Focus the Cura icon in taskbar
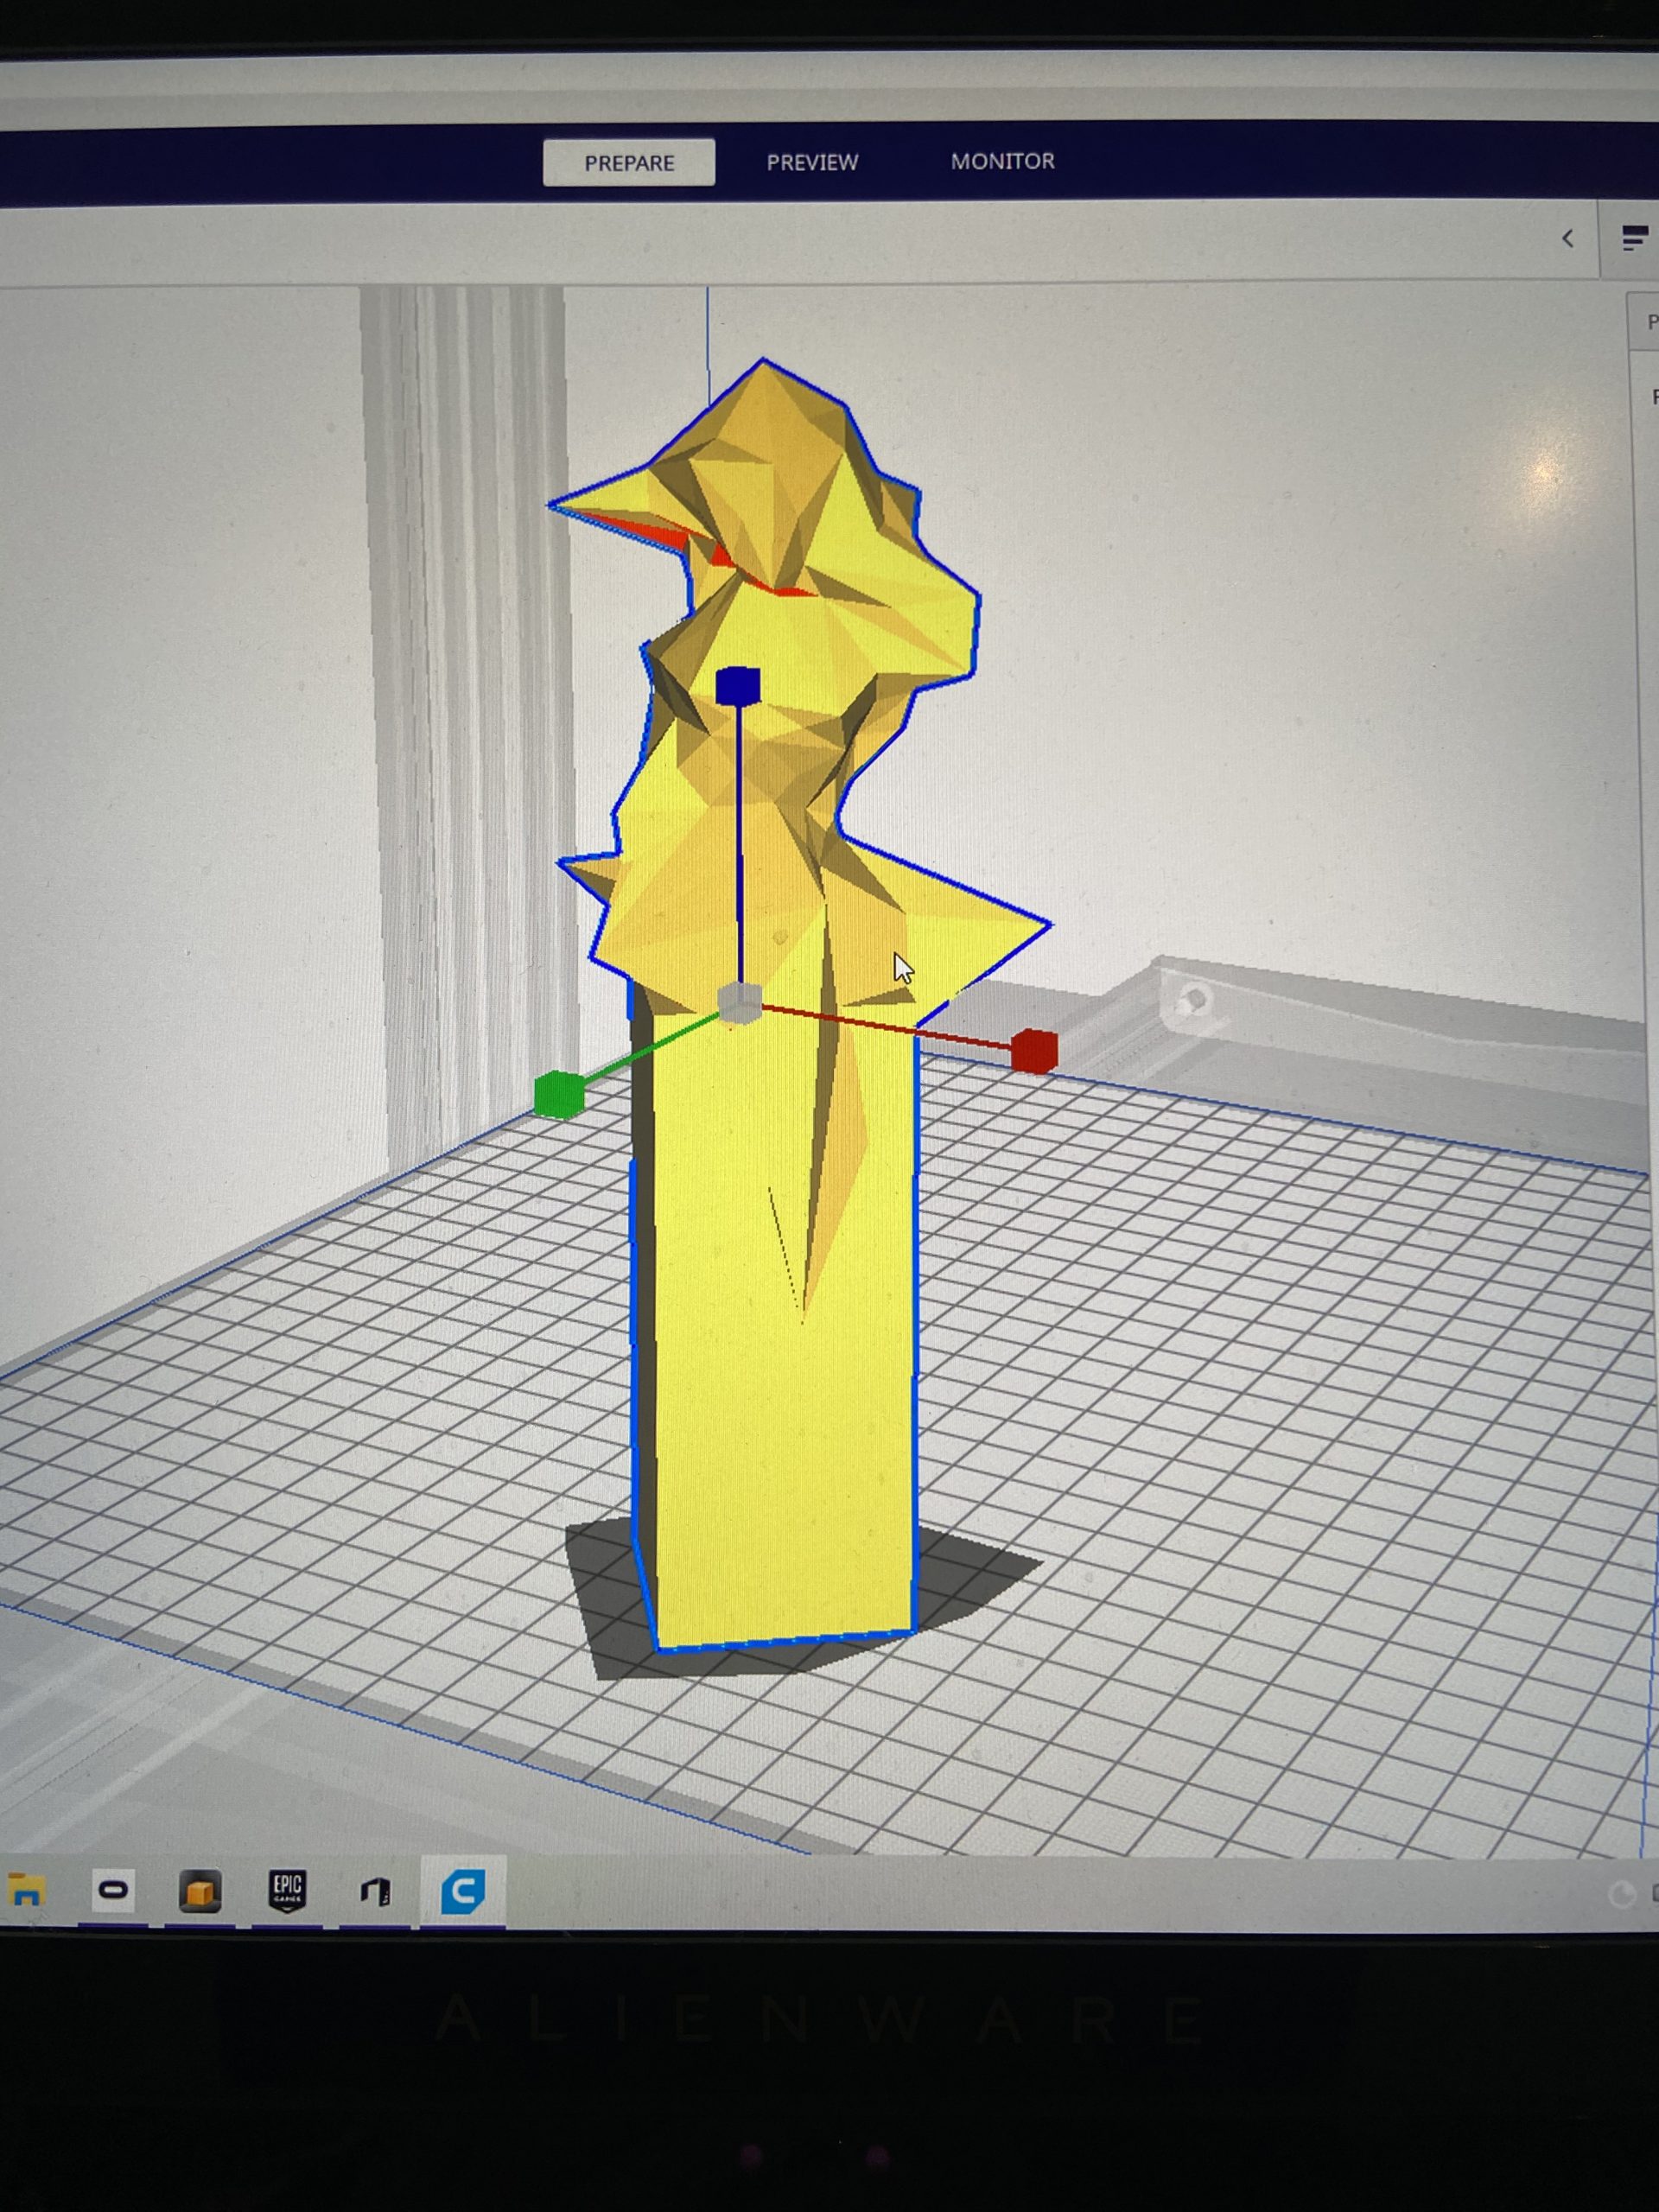This screenshot has width=1659, height=2212. [462, 1891]
